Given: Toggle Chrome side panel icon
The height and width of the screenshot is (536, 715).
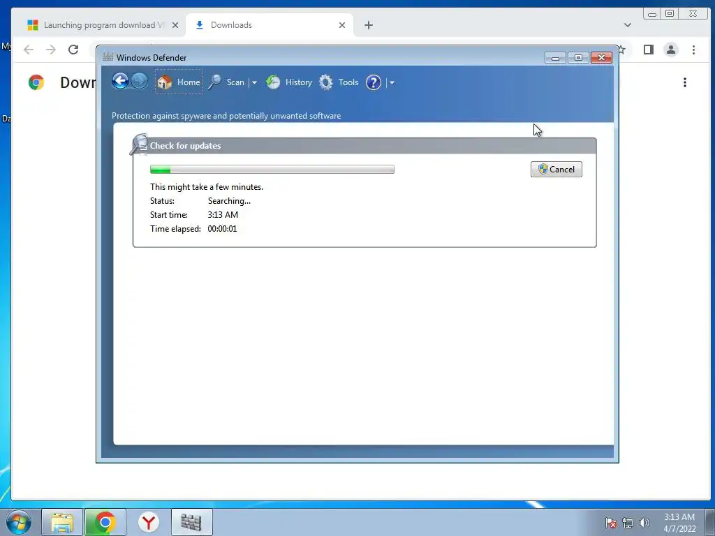Looking at the screenshot, I should [x=649, y=50].
